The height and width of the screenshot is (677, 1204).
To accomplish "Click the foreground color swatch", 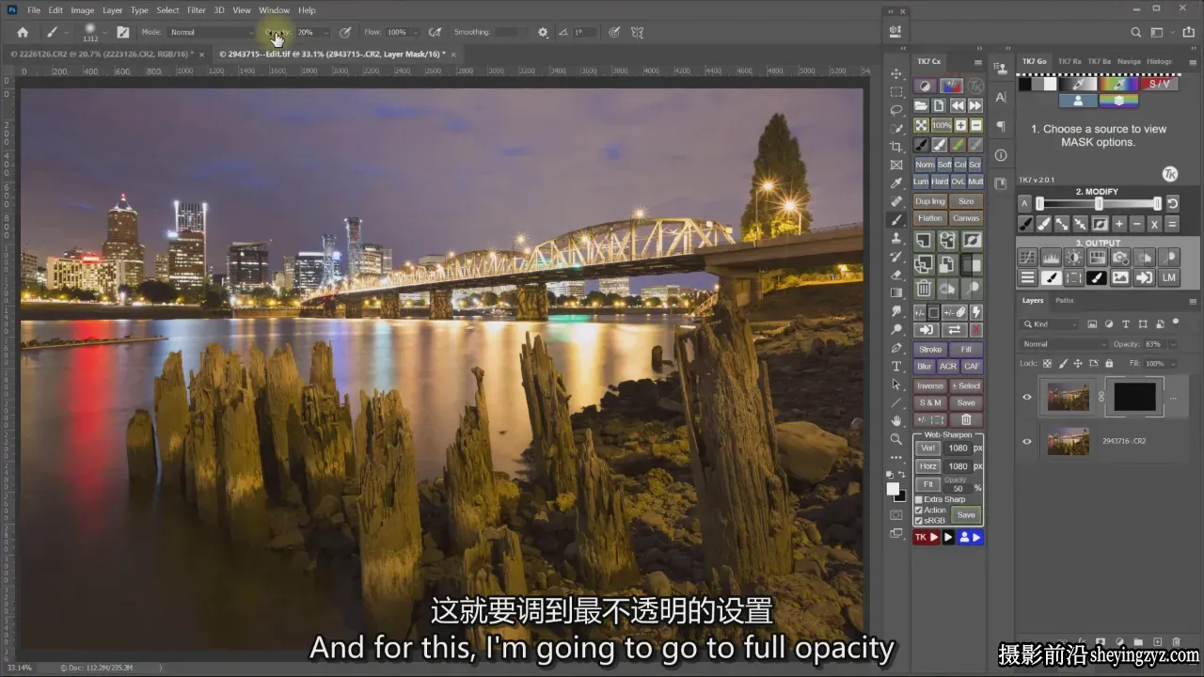I will pyautogui.click(x=893, y=489).
